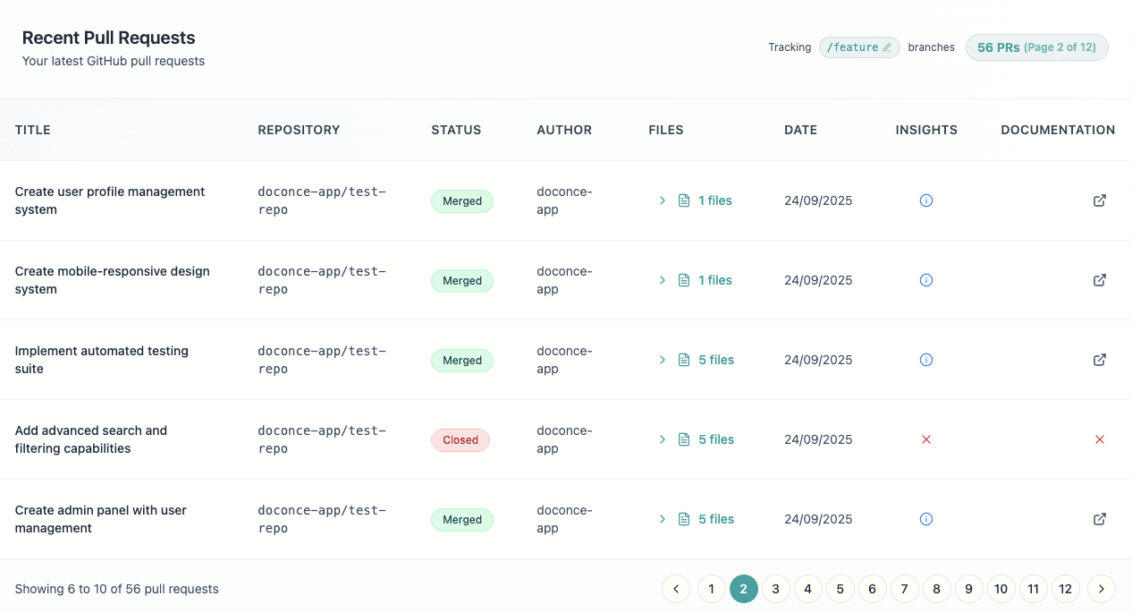1132x613 pixels.
Task: Jump to page 12
Action: point(1065,589)
